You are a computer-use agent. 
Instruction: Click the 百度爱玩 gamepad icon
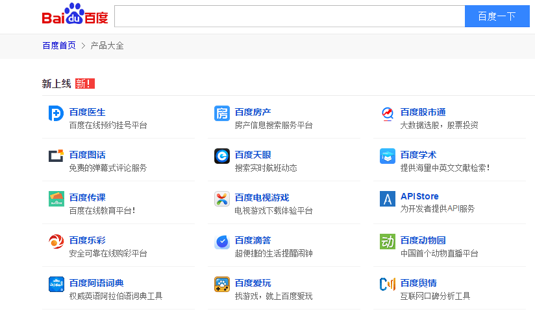pos(222,284)
